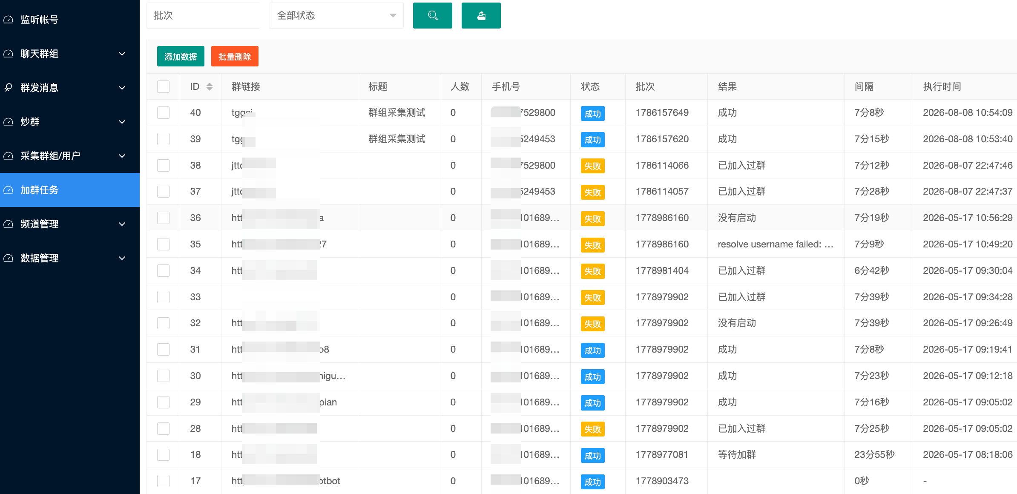Click the 群组采集测试 title in row 39
Viewport: 1017px width, 494px height.
(x=397, y=139)
